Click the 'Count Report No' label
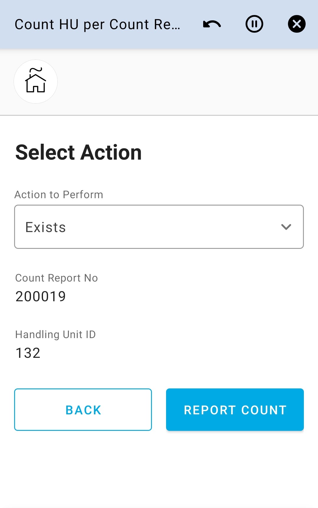 (x=57, y=278)
